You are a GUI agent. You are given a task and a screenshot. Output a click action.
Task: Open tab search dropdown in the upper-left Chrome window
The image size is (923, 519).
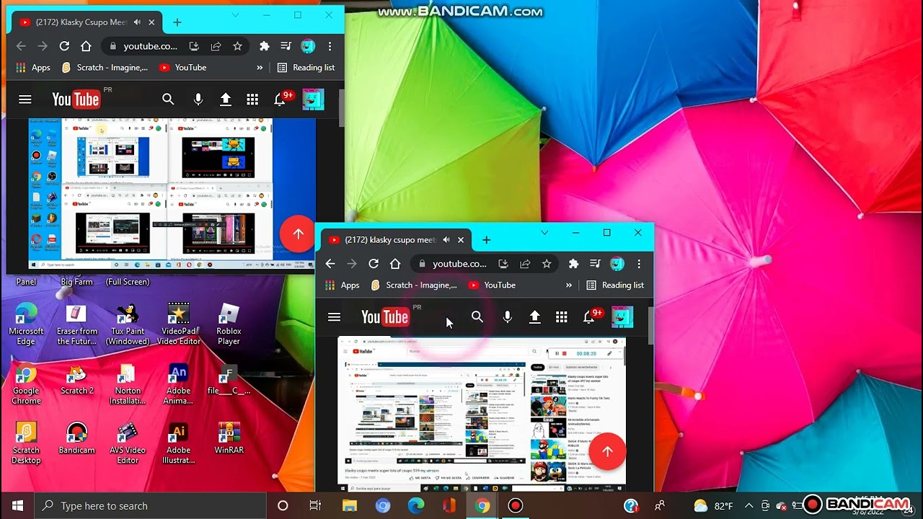(x=235, y=15)
